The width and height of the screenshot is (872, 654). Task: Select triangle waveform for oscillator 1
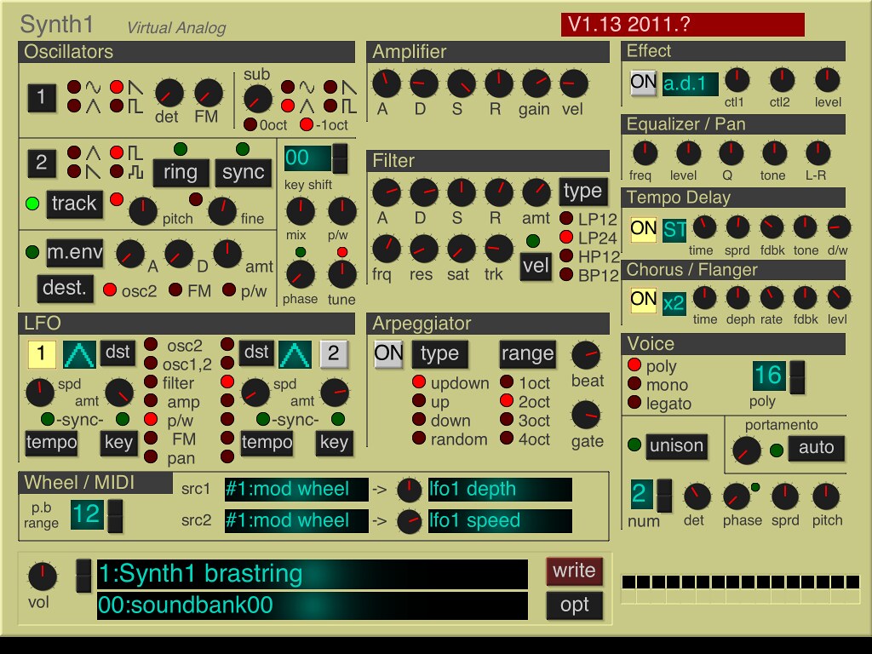click(x=74, y=106)
